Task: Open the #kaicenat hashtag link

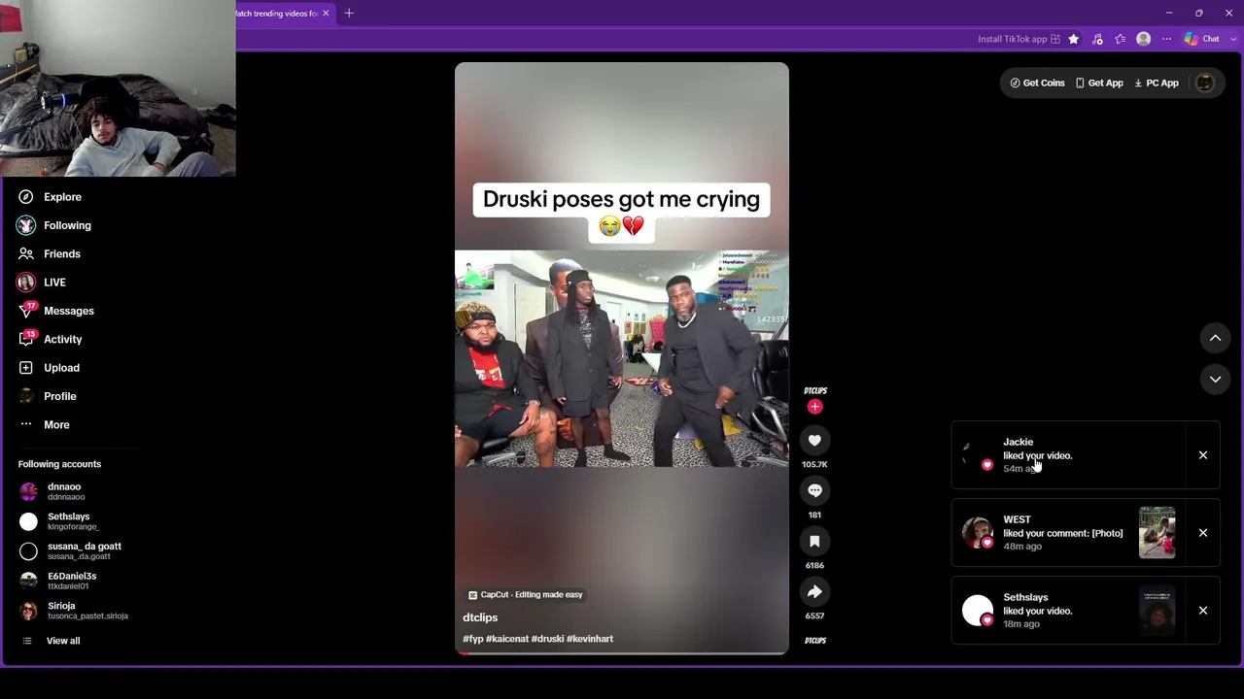Action: (507, 639)
